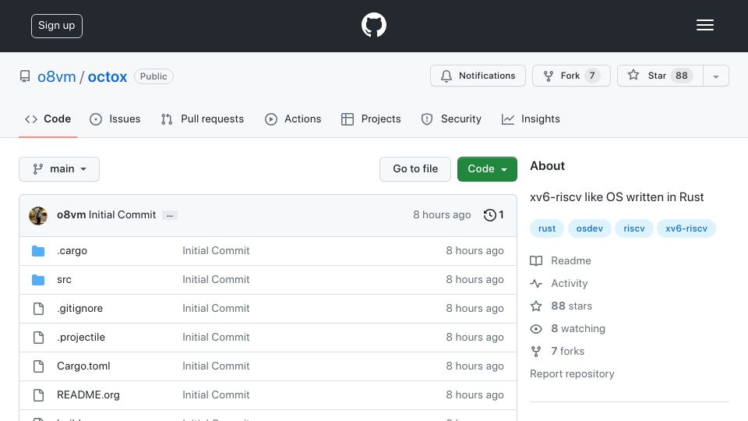Expand the main branch selector
Screen dimensions: 748x421
(59, 169)
